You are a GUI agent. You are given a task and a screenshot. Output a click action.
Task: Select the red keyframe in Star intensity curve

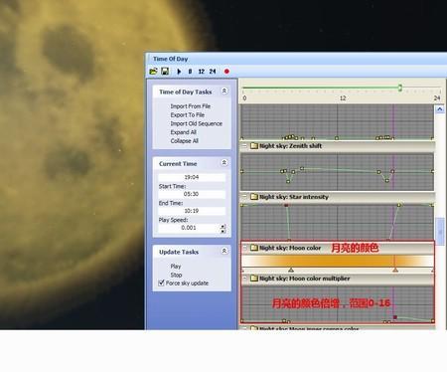click(x=286, y=205)
